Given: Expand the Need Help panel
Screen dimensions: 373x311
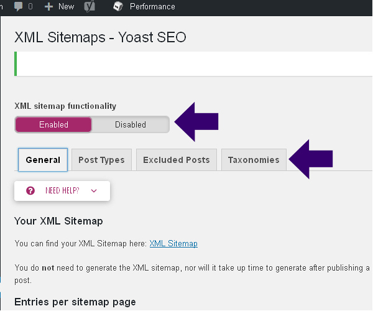Looking at the screenshot, I should pos(62,191).
